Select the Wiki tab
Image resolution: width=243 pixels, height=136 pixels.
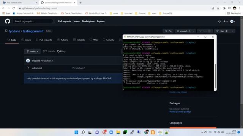pyautogui.click(x=94, y=40)
